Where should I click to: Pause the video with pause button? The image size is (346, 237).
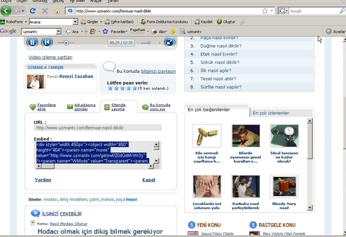tap(32, 42)
